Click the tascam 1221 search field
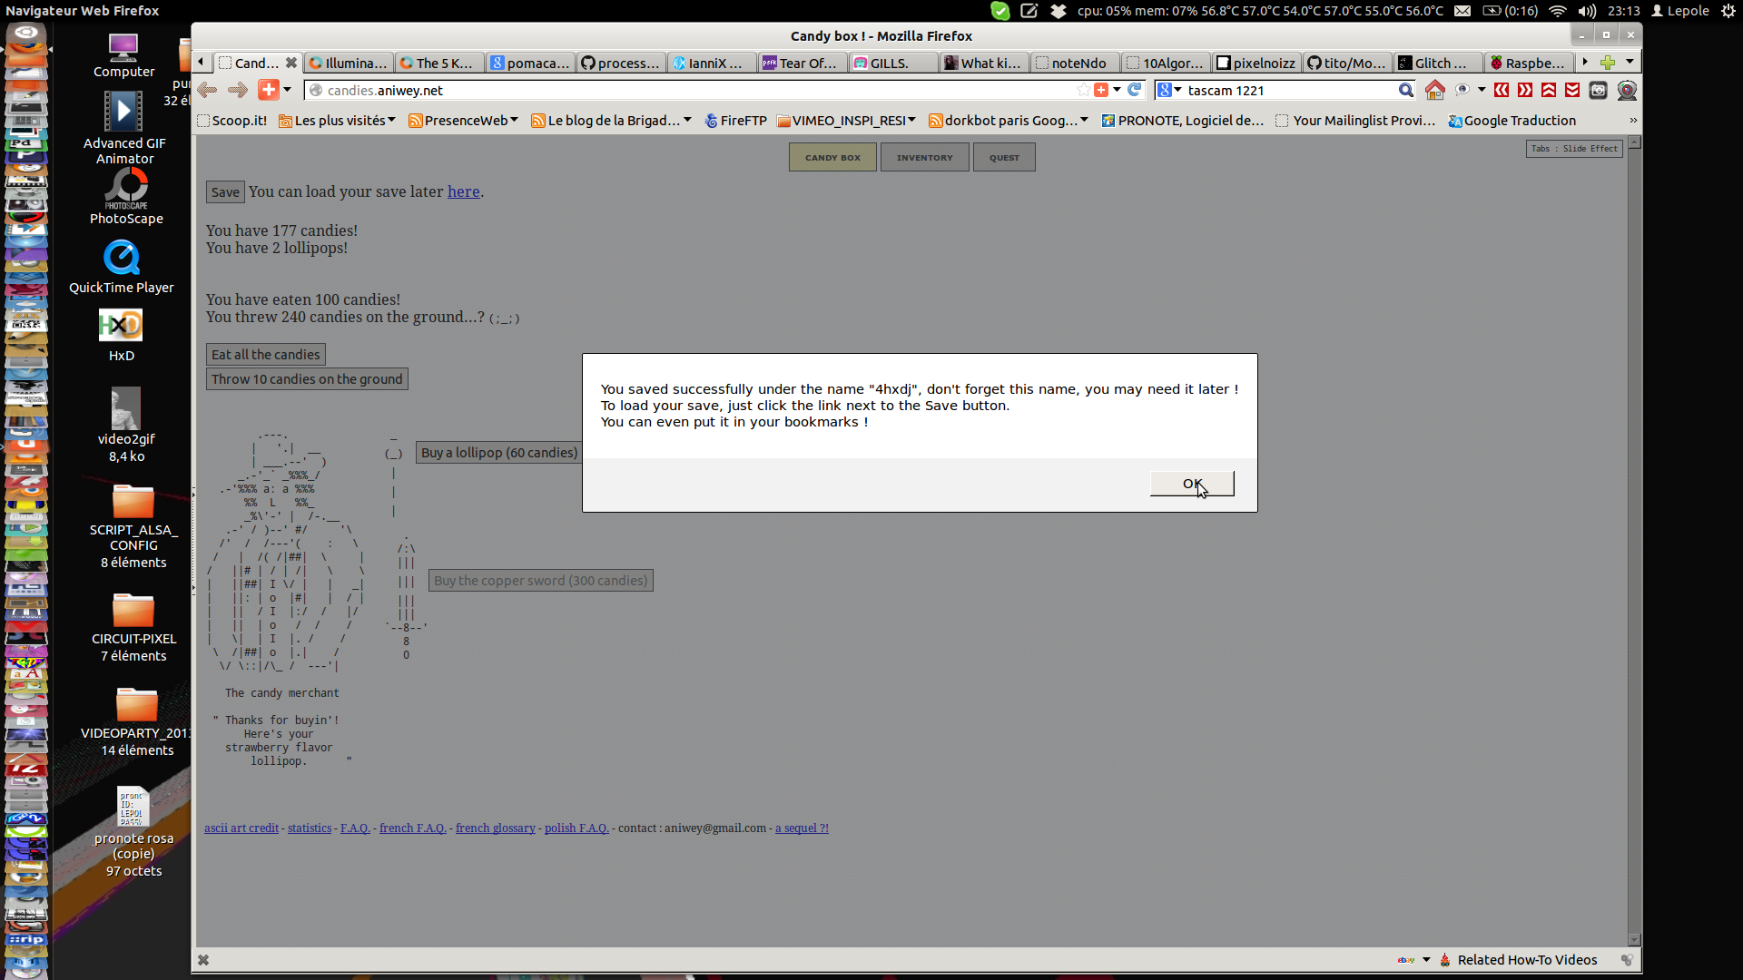Image resolution: width=1743 pixels, height=980 pixels. click(1289, 90)
